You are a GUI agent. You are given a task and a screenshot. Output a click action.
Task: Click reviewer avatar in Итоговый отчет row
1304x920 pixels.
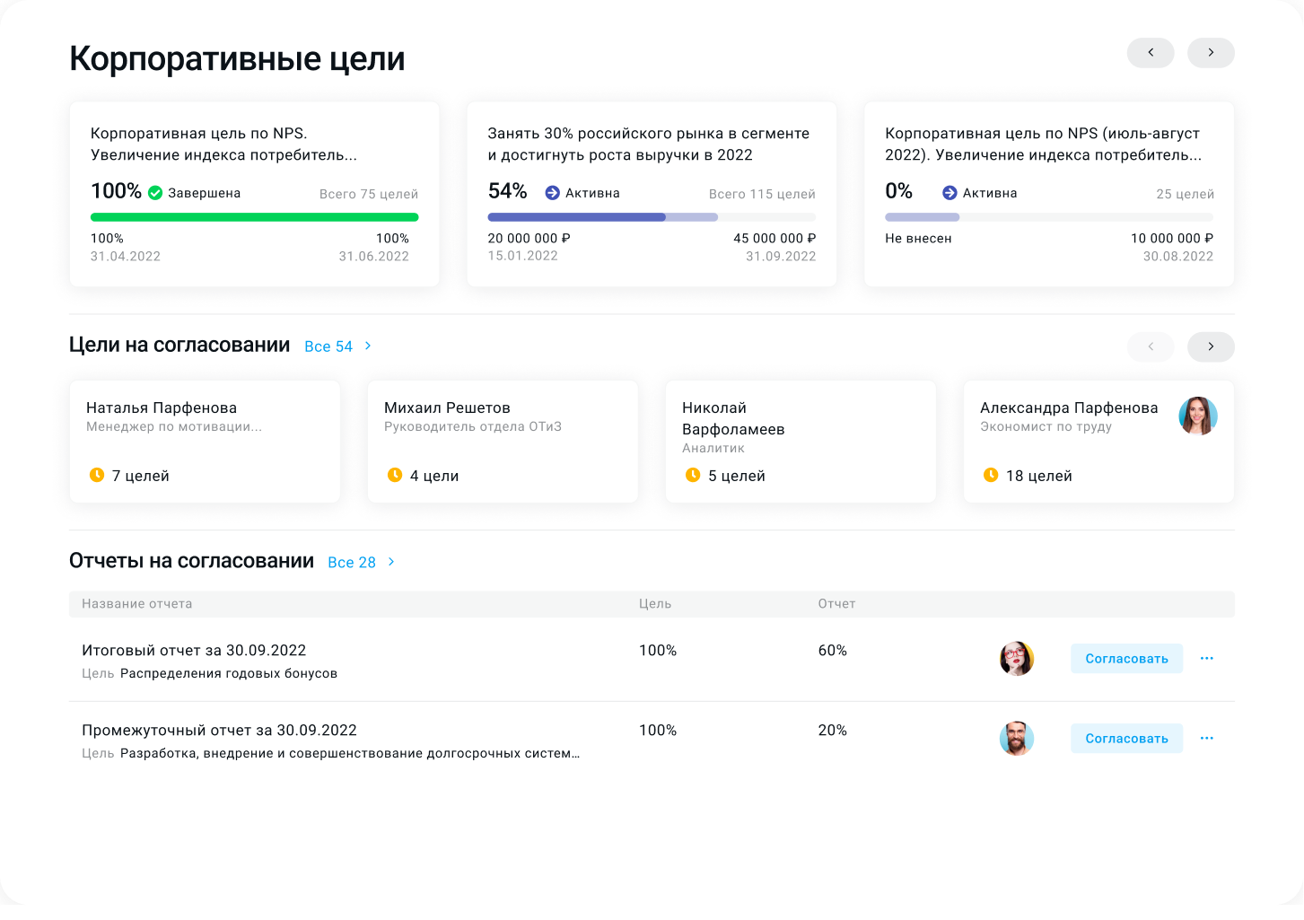1017,659
